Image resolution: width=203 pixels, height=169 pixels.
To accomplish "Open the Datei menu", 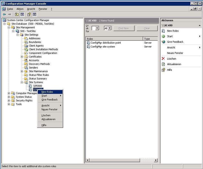I will [10, 9].
